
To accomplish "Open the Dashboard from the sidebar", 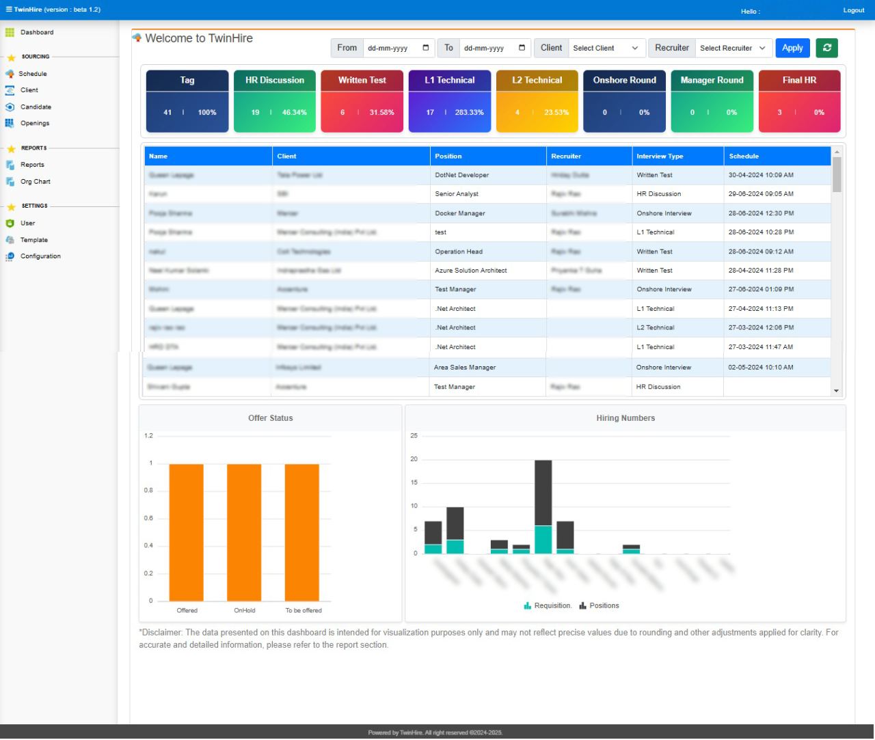I will pos(10,32).
